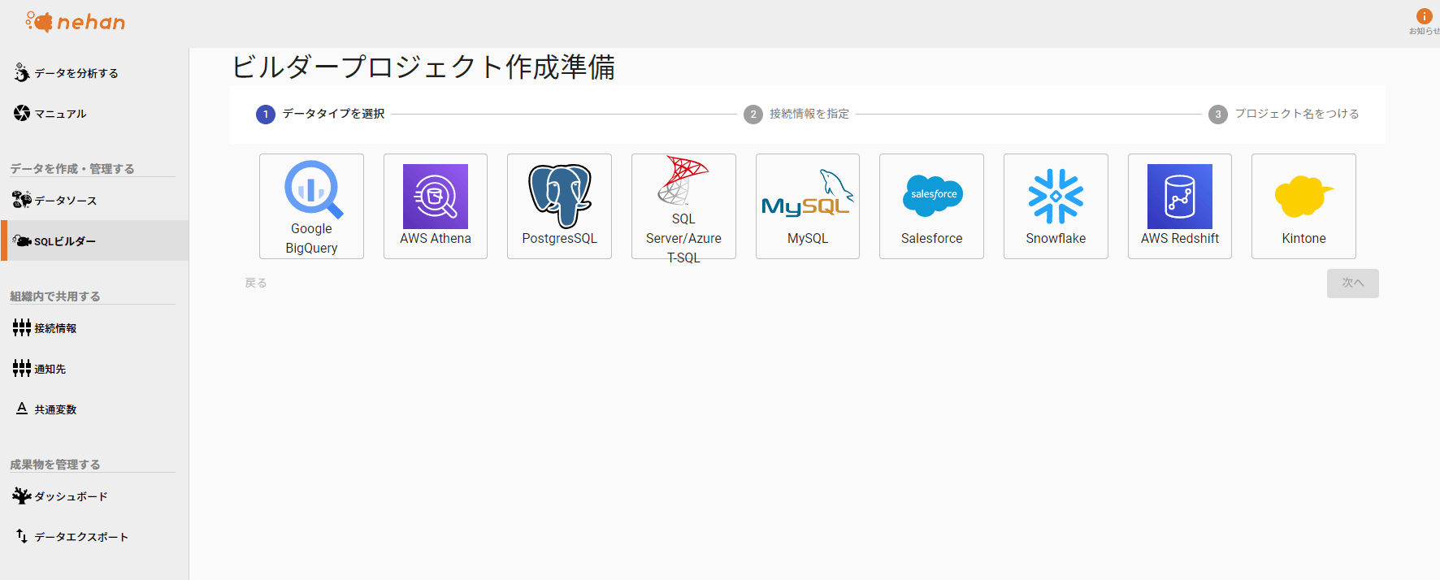Click the SQLビルダー menu label
The width and height of the screenshot is (1440, 580).
(65, 241)
